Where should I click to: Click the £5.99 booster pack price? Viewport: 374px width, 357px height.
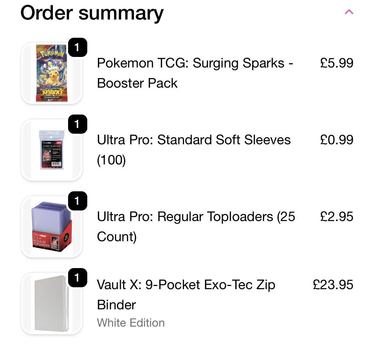pyautogui.click(x=337, y=63)
